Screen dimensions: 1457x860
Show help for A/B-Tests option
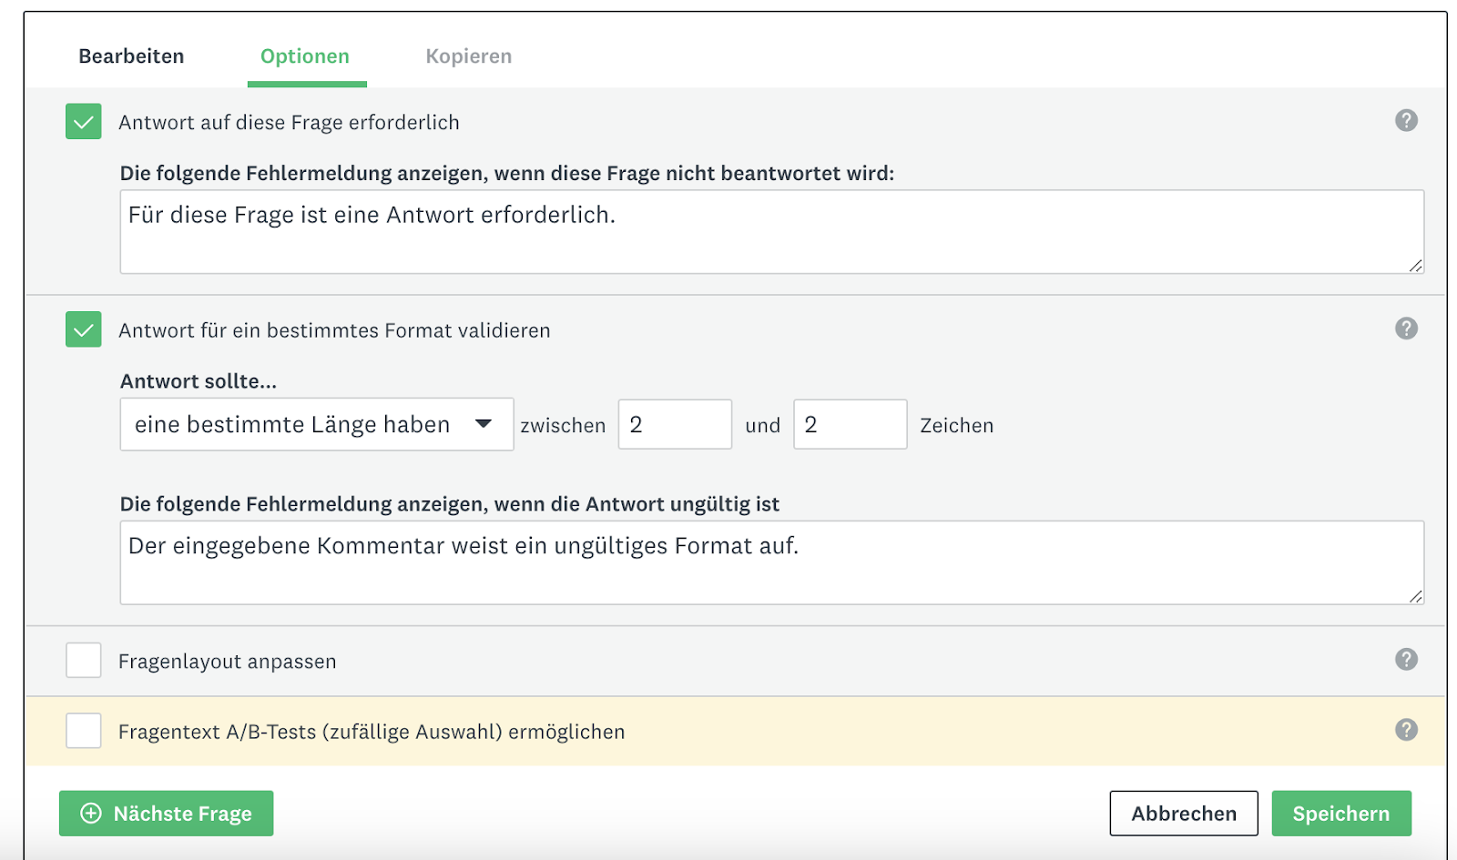(1406, 730)
